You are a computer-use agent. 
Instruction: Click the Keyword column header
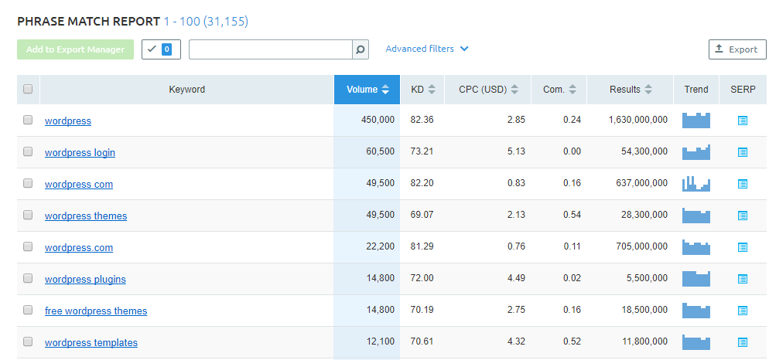(x=187, y=90)
